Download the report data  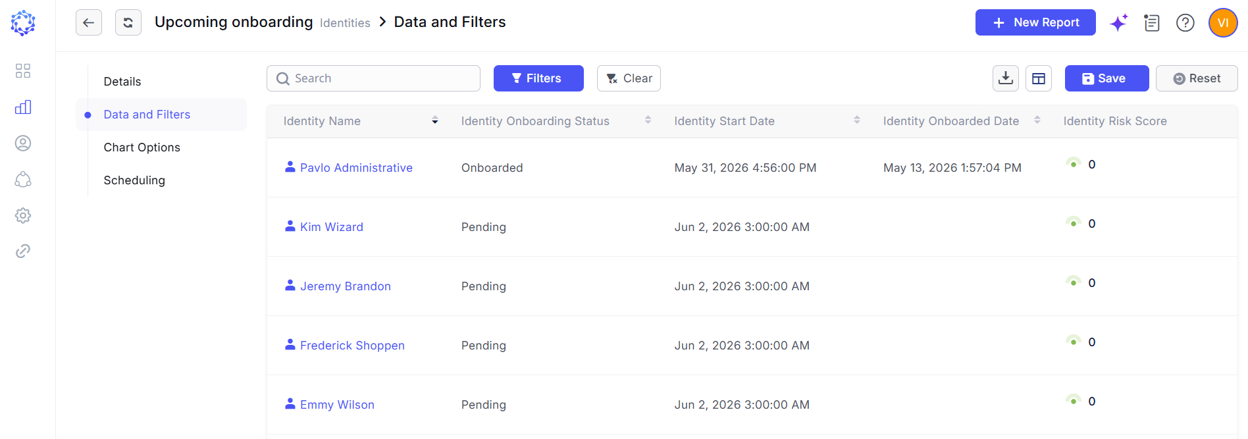pos(1006,78)
